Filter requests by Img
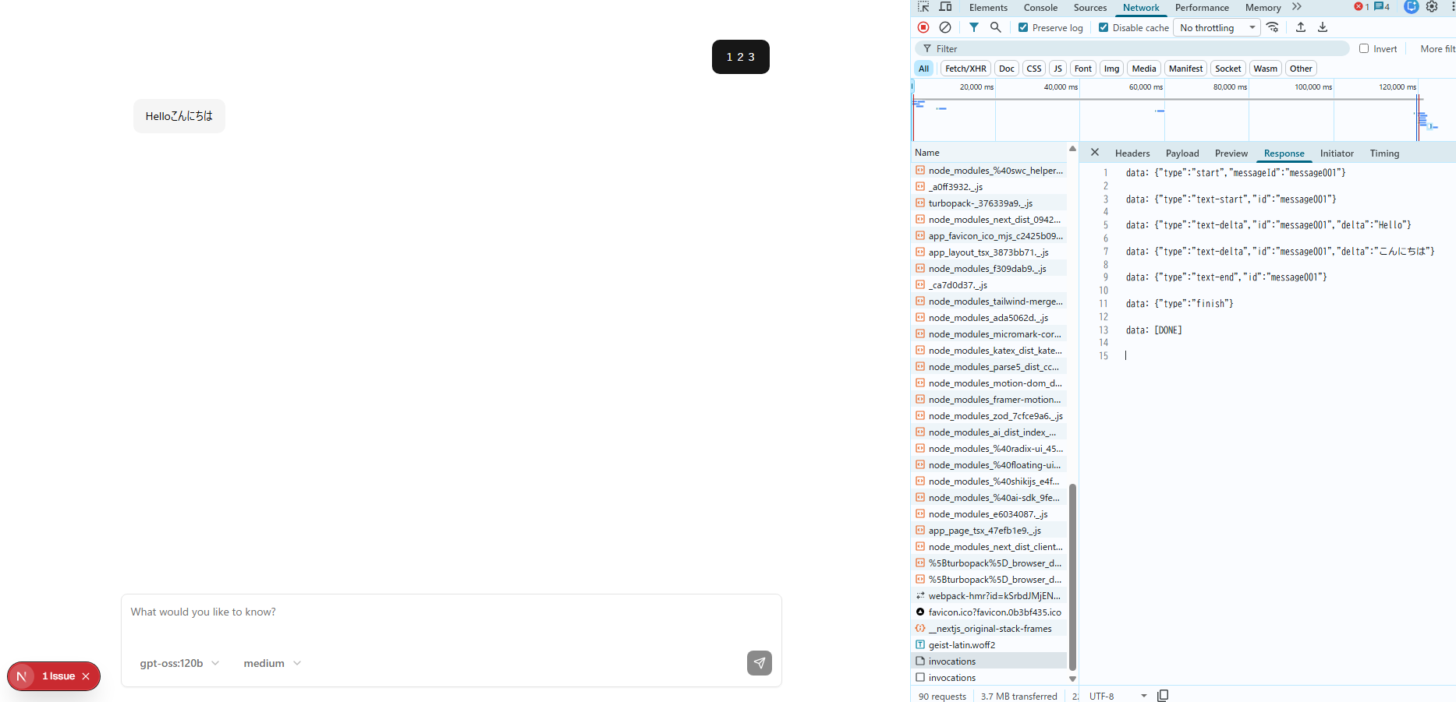 [x=1111, y=69]
